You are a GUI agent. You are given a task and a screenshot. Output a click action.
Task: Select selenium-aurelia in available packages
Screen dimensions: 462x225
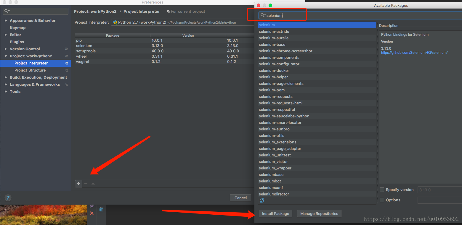(317, 38)
